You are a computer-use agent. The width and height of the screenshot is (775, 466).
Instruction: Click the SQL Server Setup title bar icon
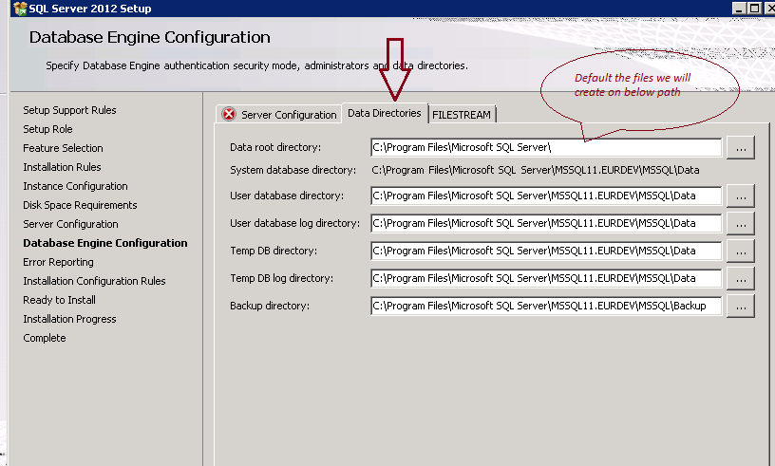(20, 9)
